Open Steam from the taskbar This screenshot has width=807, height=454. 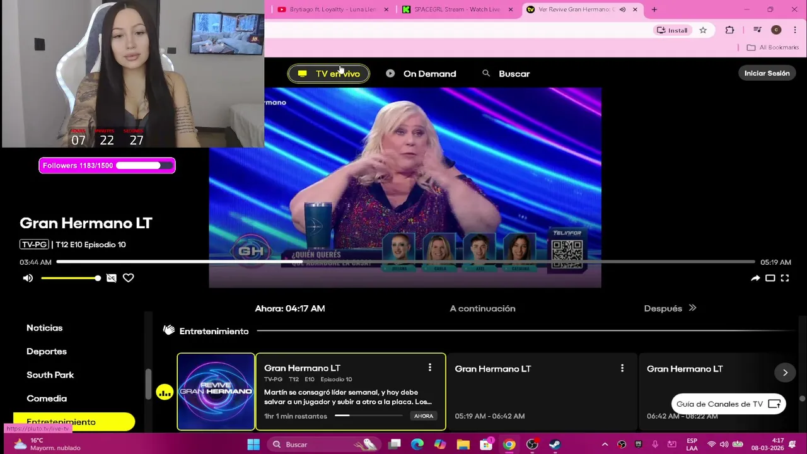[x=555, y=445]
